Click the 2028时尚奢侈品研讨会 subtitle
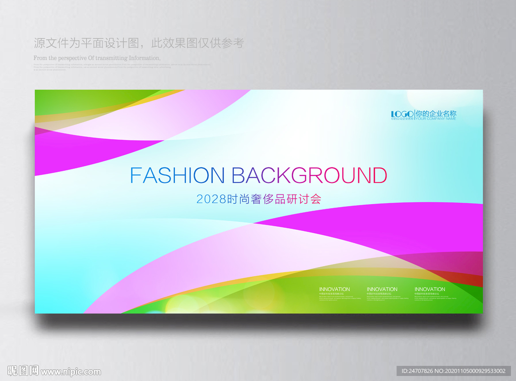 [259, 199]
